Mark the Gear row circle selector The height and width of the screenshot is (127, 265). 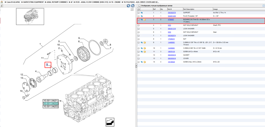pyautogui.click(x=139, y=32)
